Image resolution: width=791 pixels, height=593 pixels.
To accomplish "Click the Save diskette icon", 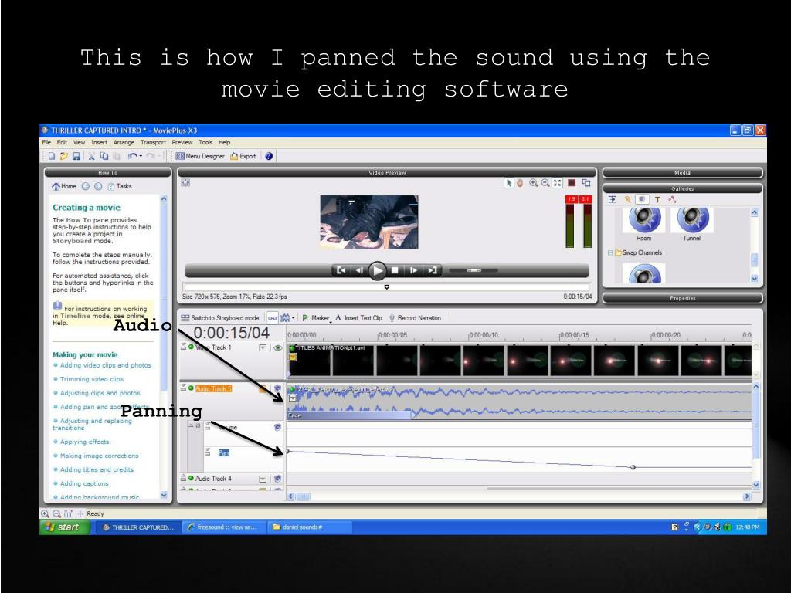I will [x=76, y=156].
